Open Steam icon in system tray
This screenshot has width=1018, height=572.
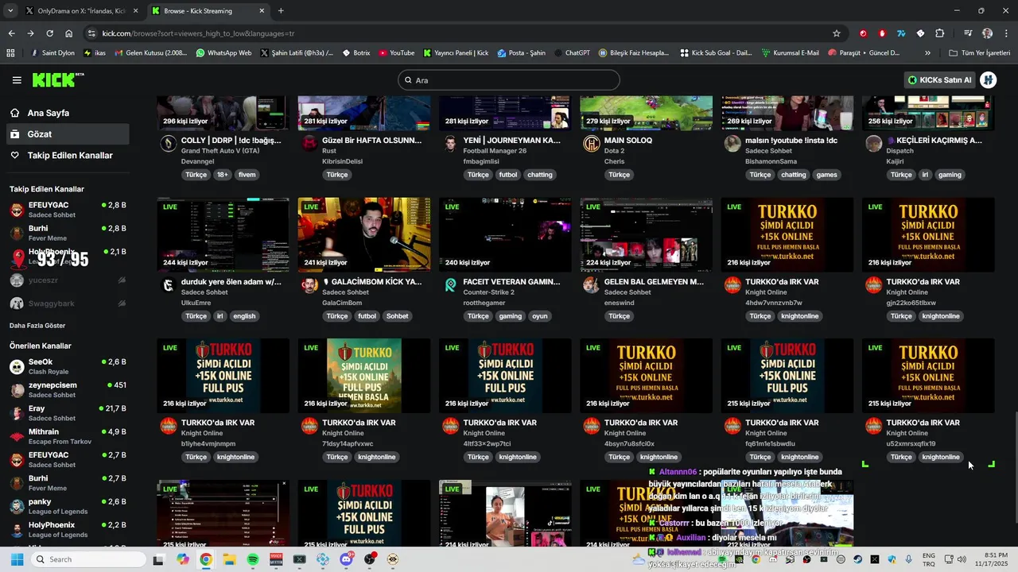click(858, 559)
